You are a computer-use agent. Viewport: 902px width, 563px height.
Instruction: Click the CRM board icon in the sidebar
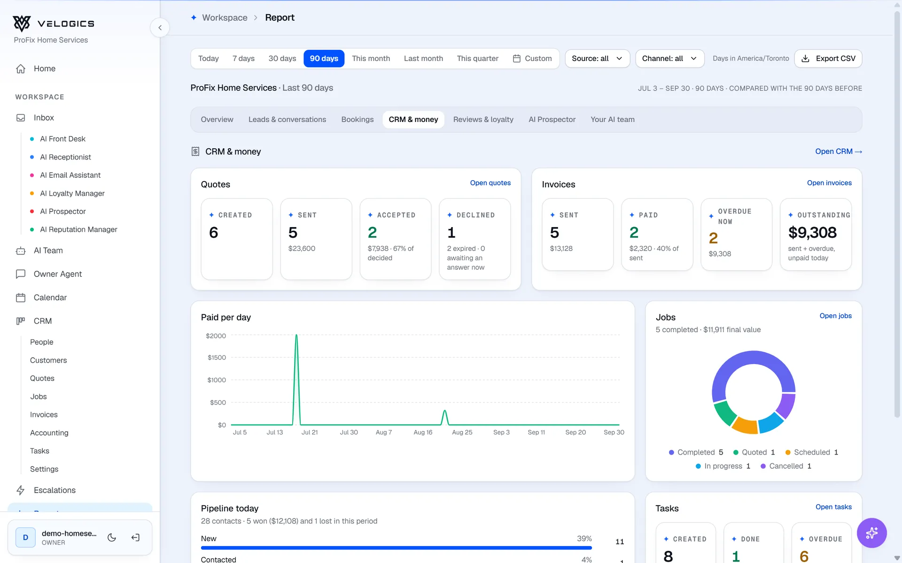(x=21, y=321)
